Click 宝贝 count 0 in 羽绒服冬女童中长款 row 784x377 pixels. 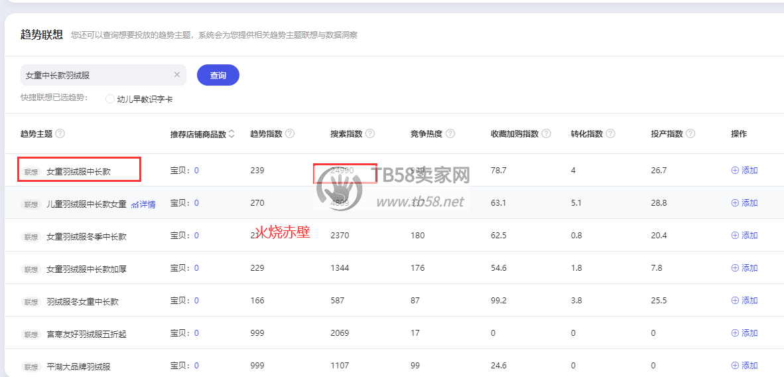[x=196, y=301]
